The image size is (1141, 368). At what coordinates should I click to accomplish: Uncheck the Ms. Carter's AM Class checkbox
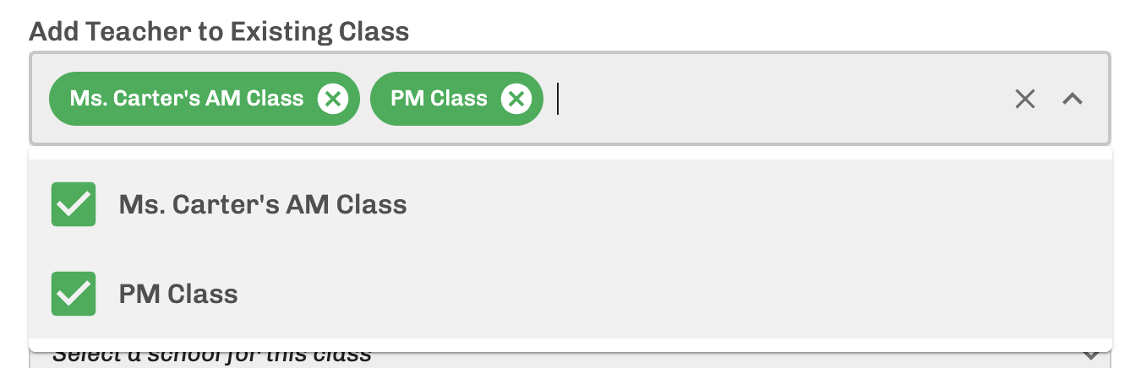(74, 204)
